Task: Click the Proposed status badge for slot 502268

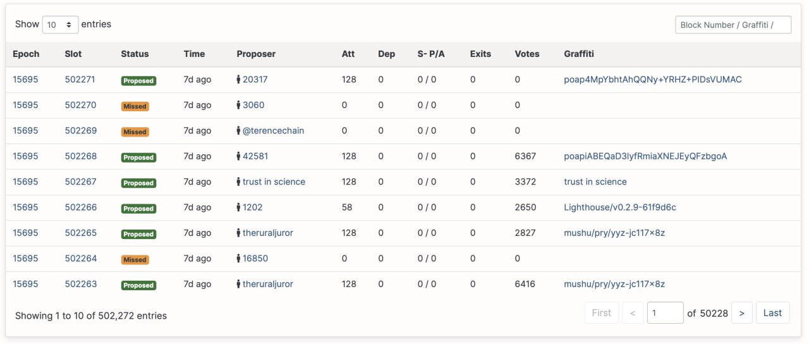Action: 138,157
